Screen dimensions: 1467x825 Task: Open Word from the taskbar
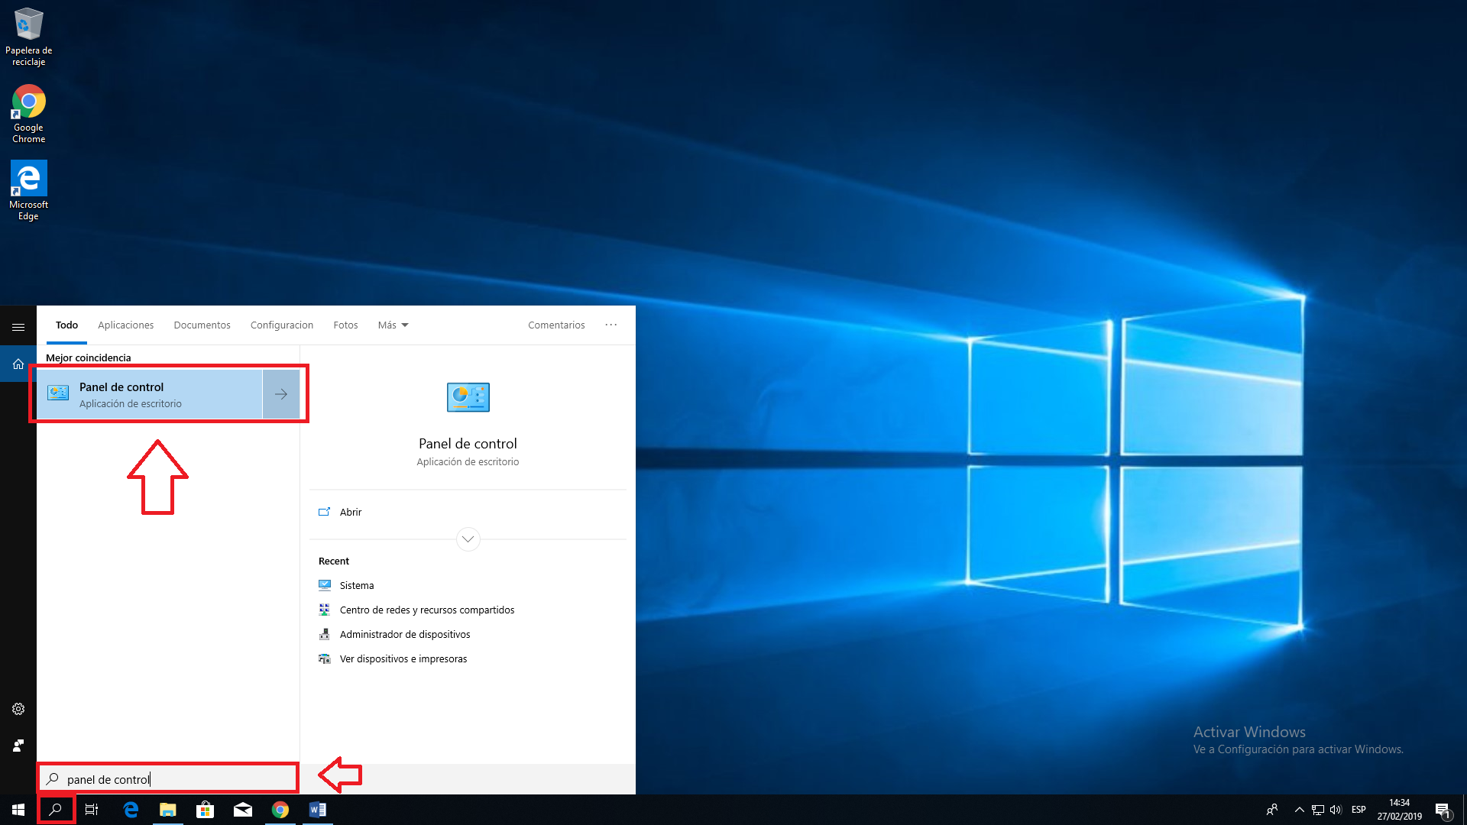tap(317, 810)
